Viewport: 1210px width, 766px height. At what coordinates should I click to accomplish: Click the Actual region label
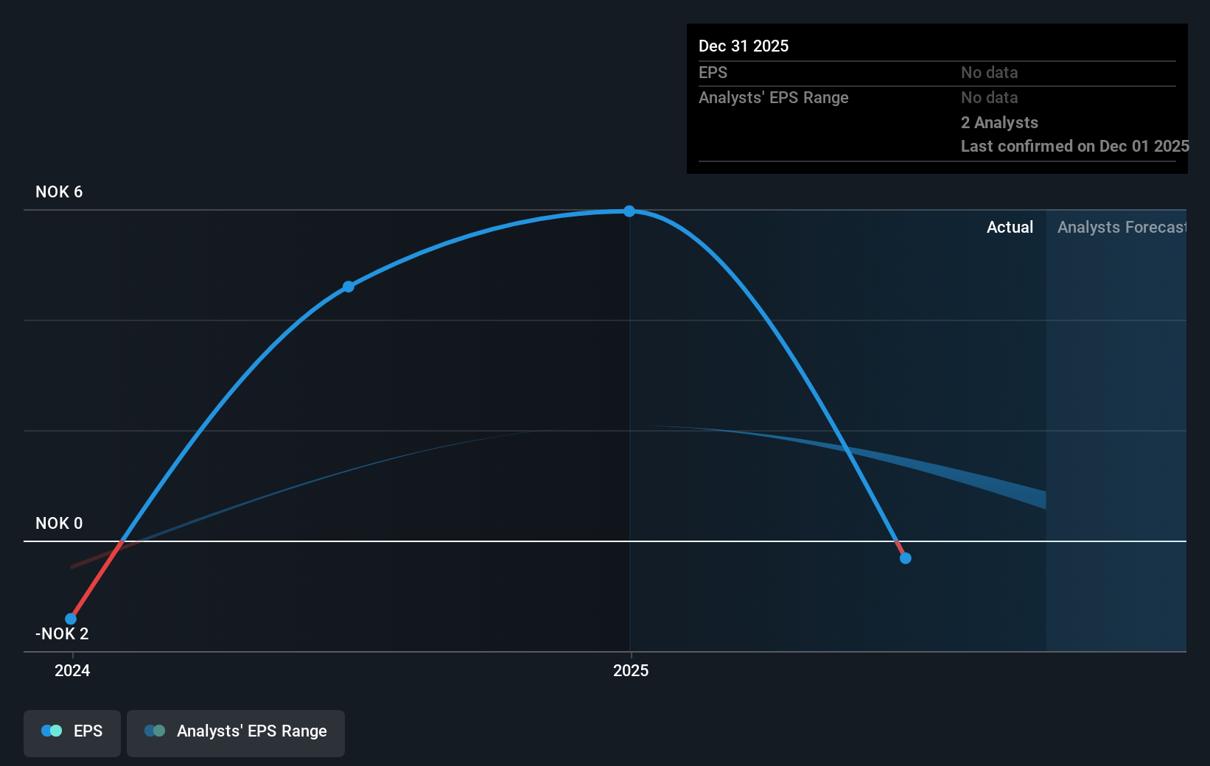click(1010, 228)
